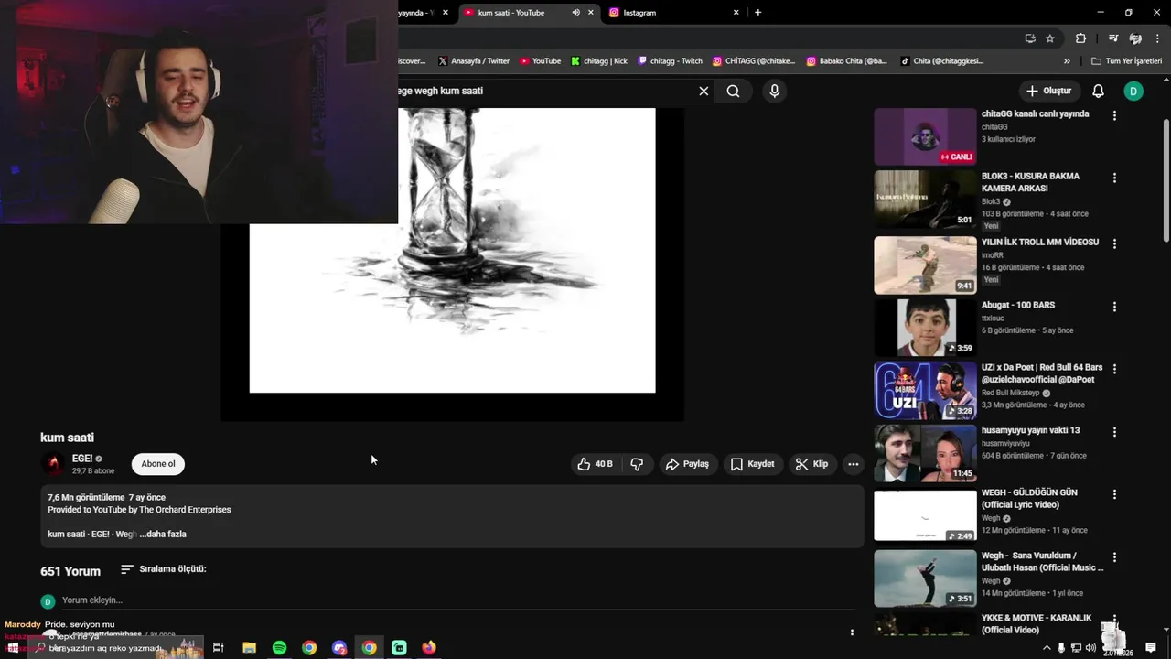
Task: Open a new browser tab with plus
Action: 757,13
